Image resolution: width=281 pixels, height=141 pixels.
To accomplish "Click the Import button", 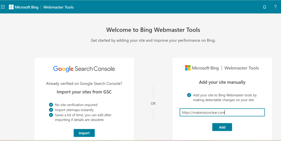I will pyautogui.click(x=84, y=133).
